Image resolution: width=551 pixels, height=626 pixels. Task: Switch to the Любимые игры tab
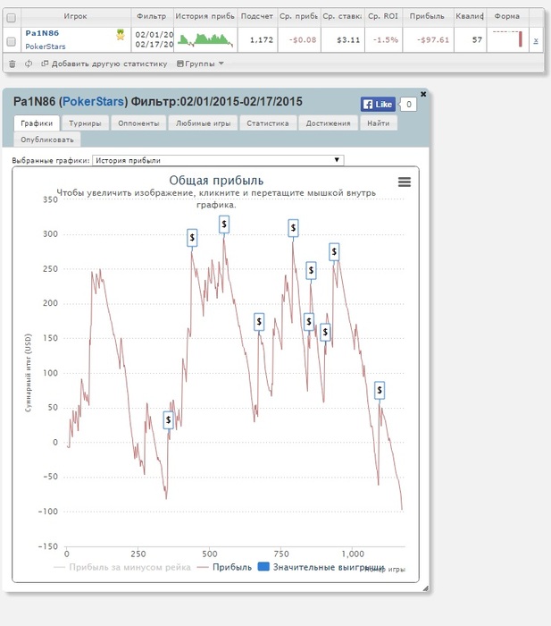pos(204,123)
